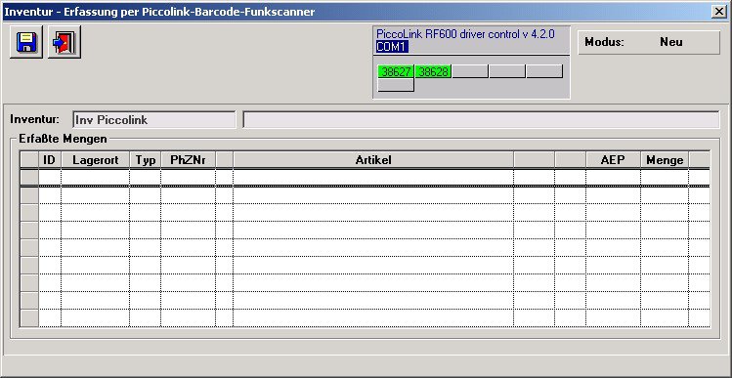The width and height of the screenshot is (732, 378).
Task: Close the Inventur window
Action: [x=719, y=12]
